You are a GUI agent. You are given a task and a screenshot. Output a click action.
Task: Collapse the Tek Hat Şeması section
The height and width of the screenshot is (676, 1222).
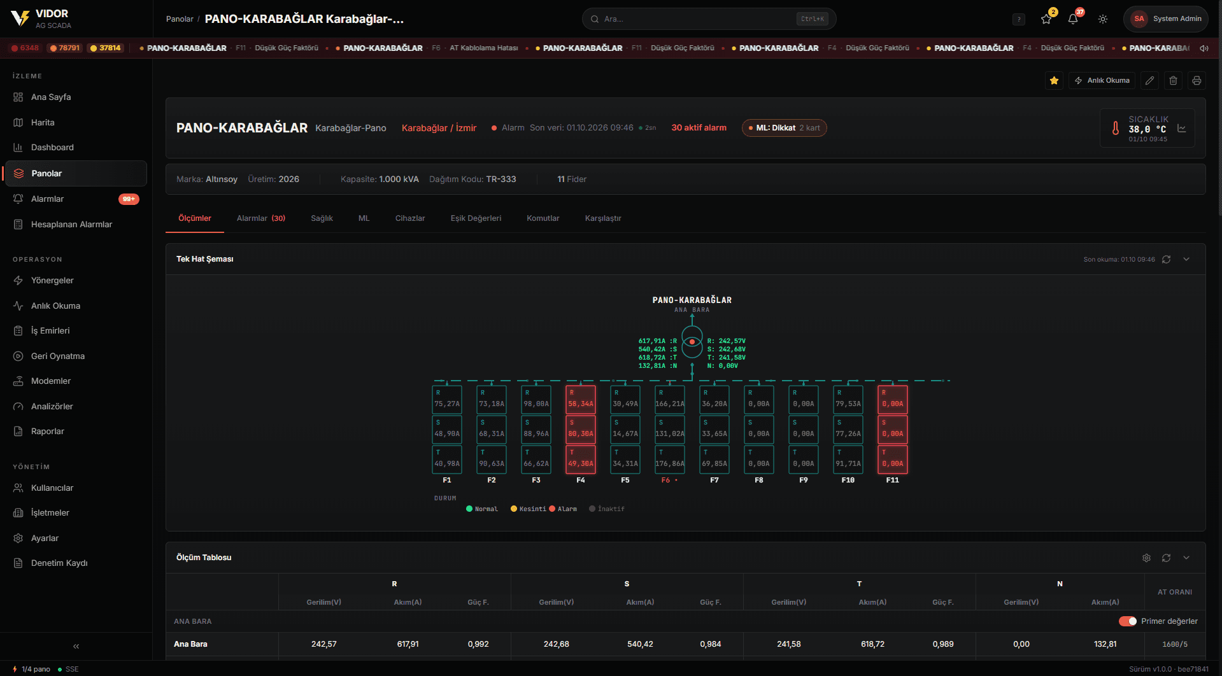[x=1186, y=259]
